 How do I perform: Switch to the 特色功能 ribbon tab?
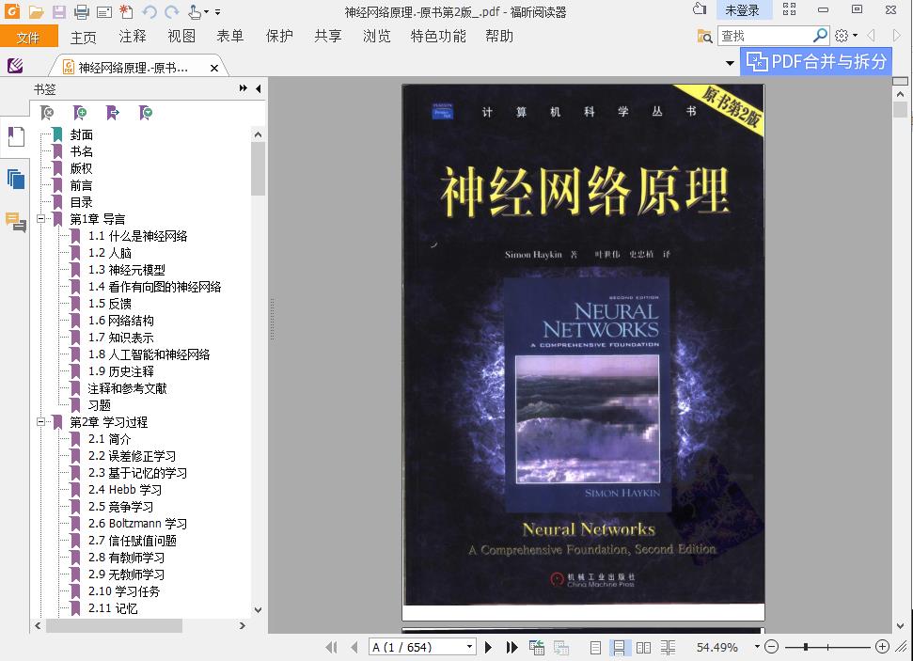[438, 36]
